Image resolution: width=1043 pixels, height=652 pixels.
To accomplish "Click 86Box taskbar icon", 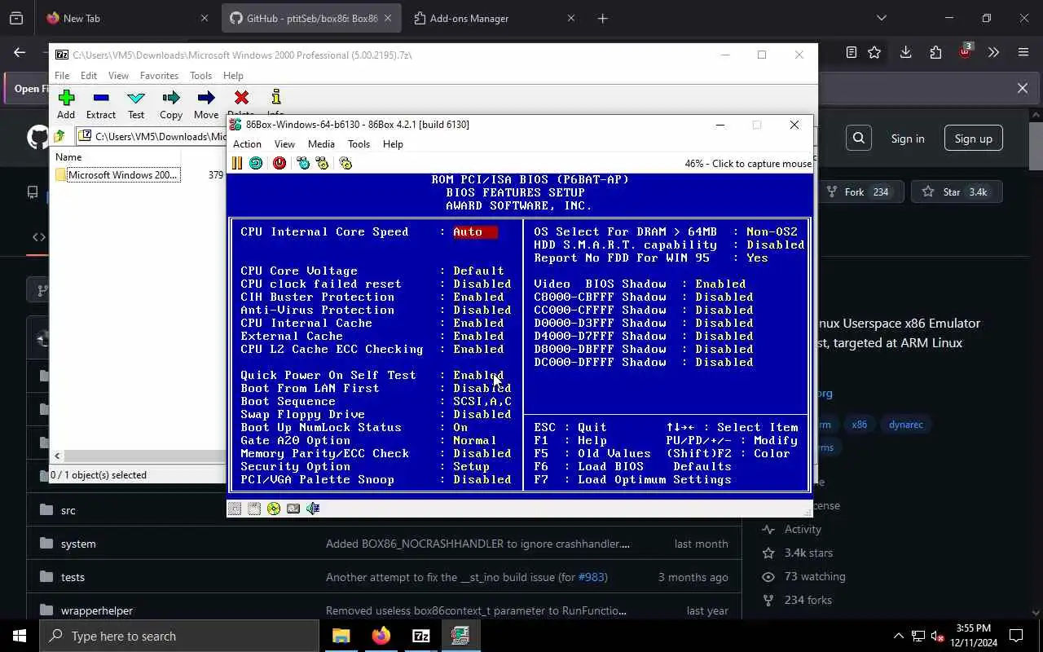I will pos(460,636).
